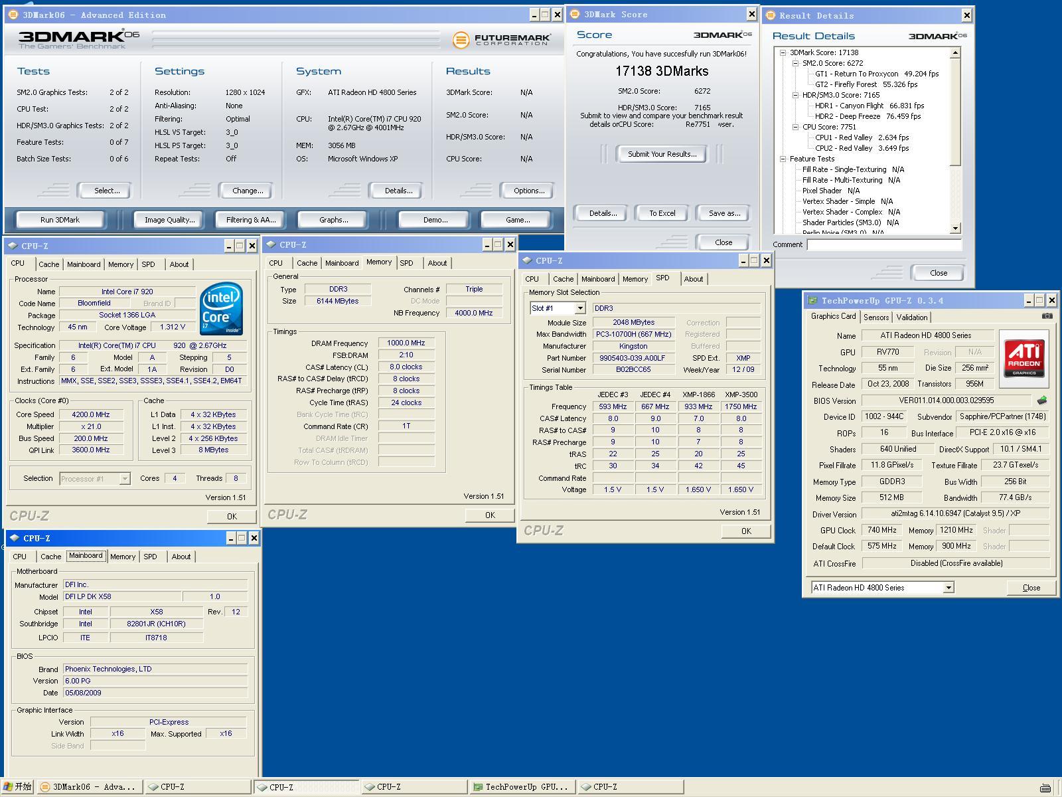Click the Close button in GPU-Z
This screenshot has height=797, width=1062.
point(1031,588)
